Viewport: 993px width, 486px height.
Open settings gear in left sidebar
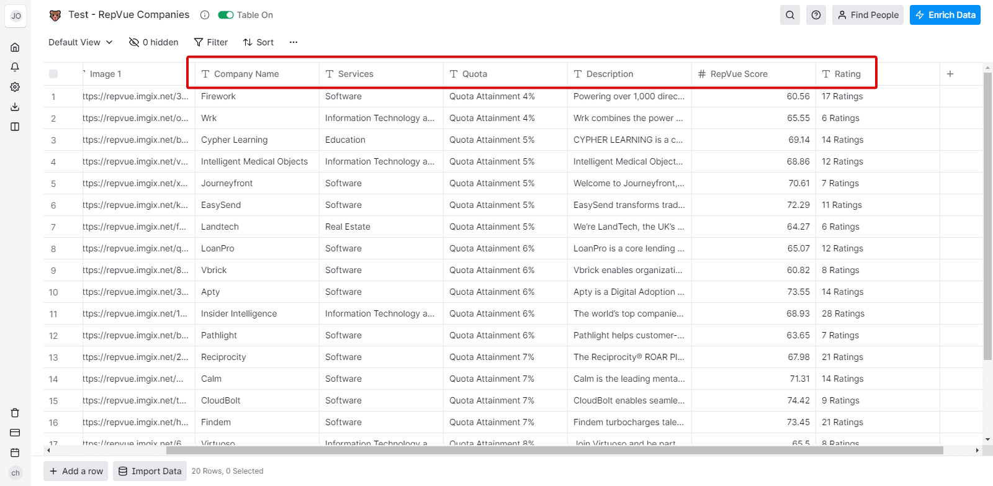(x=15, y=87)
